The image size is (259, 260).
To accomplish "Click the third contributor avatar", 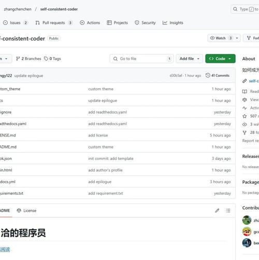I will pyautogui.click(x=247, y=243).
